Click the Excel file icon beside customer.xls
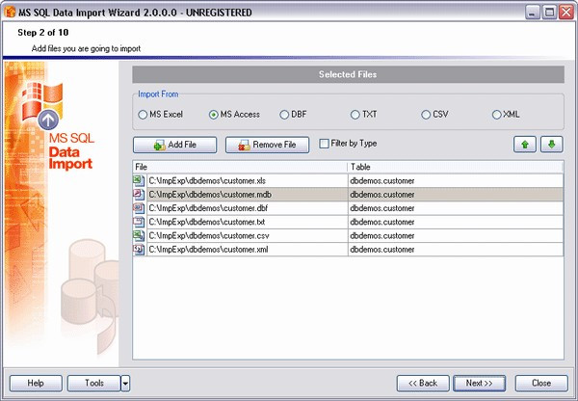Screen dimensions: 578x401 [139, 181]
